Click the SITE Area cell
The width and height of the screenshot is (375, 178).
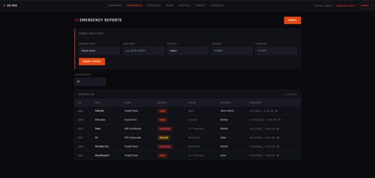(x=100, y=120)
